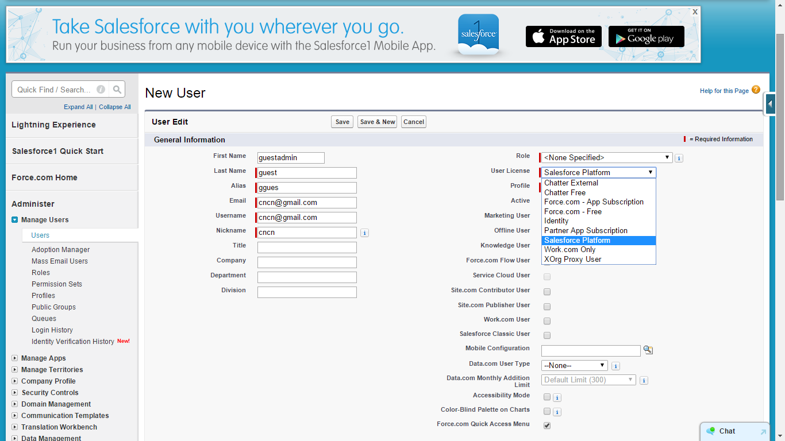
Task: Click Data.com Monthly Addition Limit info icon
Action: tap(644, 380)
